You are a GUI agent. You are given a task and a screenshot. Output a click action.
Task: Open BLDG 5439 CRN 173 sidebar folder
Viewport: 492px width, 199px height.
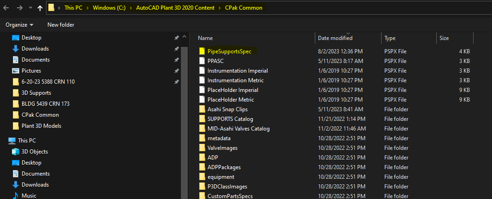tap(46, 104)
